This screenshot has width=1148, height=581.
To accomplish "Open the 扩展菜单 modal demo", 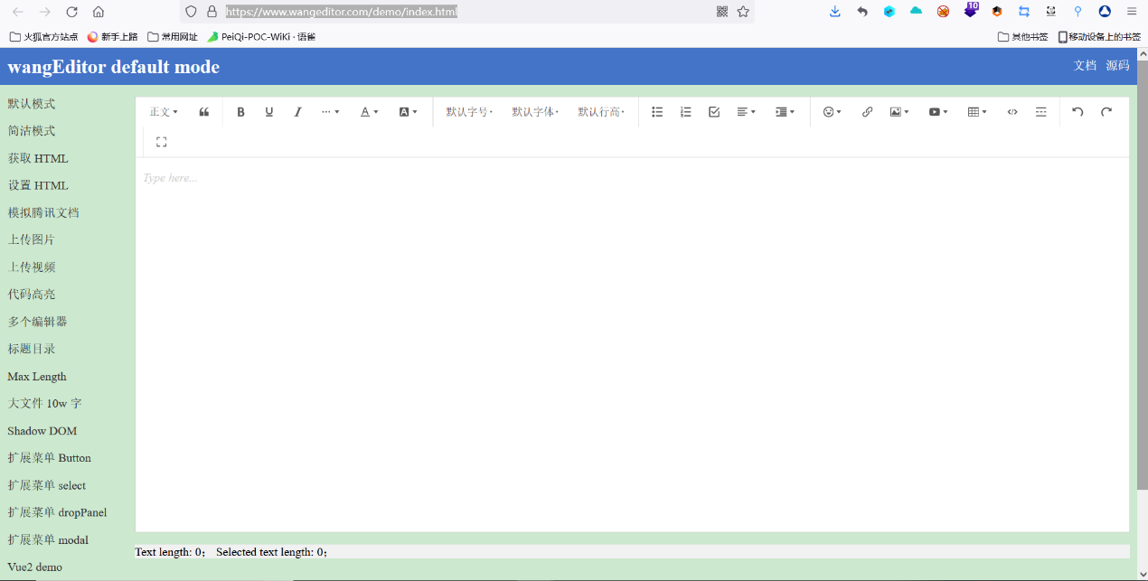I will point(48,539).
